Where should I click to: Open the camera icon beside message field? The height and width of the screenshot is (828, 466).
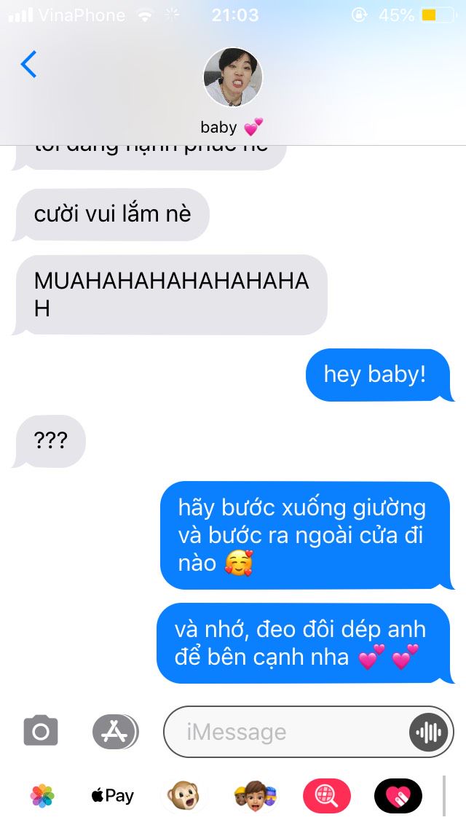41,731
